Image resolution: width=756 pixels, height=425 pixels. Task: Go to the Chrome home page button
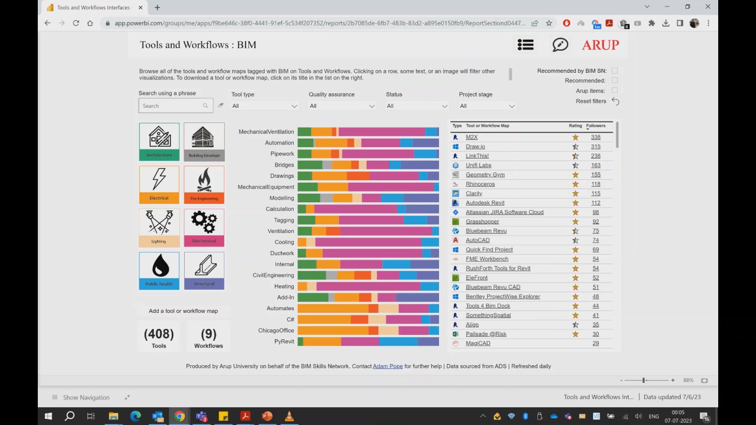coord(90,23)
